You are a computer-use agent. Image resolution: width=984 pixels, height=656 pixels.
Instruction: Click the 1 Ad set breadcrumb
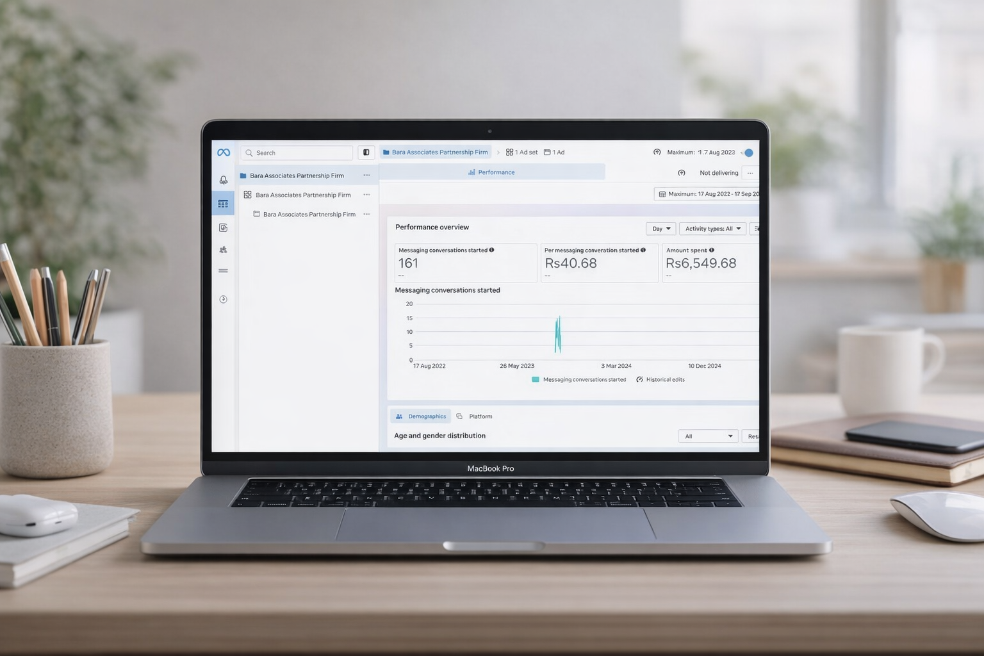click(522, 152)
